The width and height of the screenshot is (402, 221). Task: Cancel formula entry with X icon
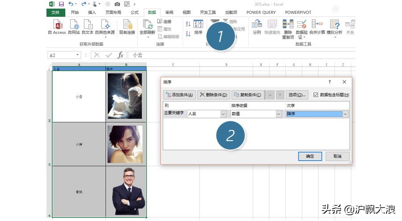tap(96, 55)
